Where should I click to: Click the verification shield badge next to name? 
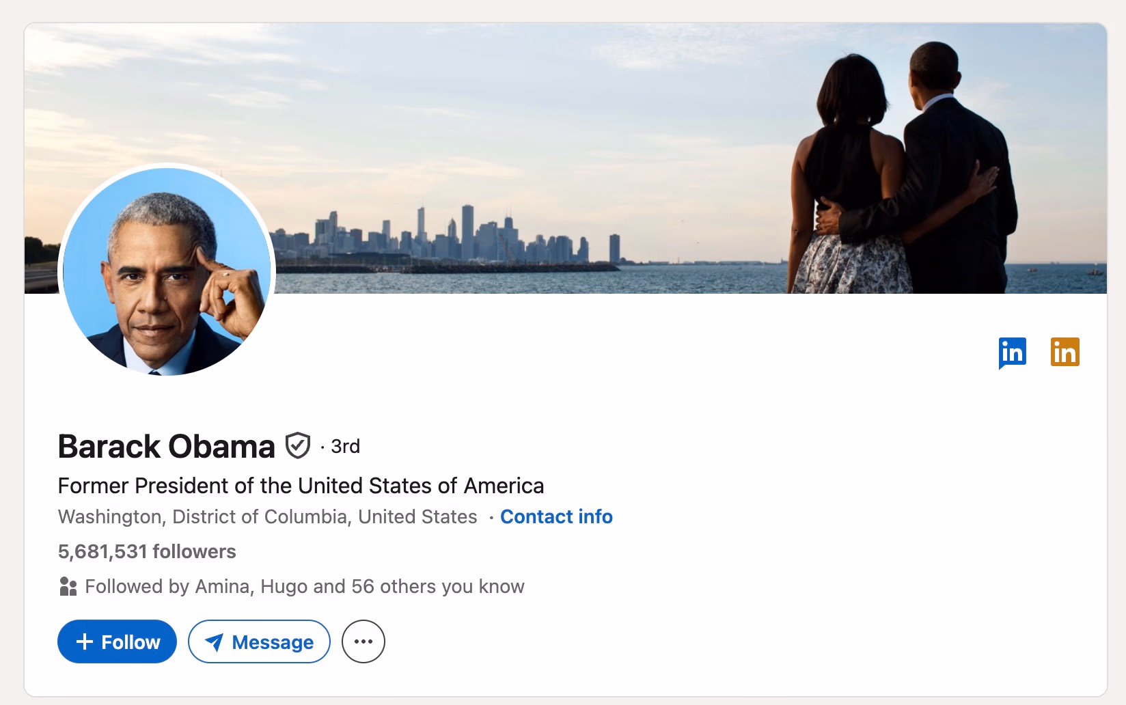[297, 445]
